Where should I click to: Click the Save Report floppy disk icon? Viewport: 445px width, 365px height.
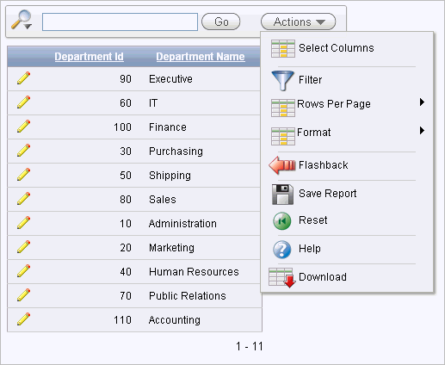(282, 195)
